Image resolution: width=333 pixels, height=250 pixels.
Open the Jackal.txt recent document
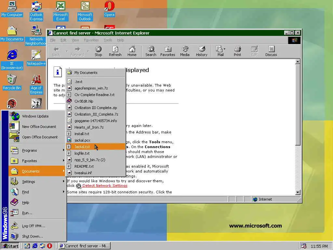96,147
